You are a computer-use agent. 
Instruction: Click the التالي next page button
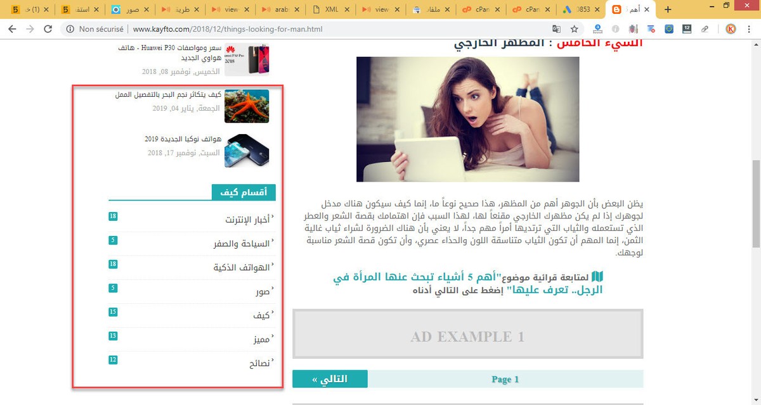330,379
